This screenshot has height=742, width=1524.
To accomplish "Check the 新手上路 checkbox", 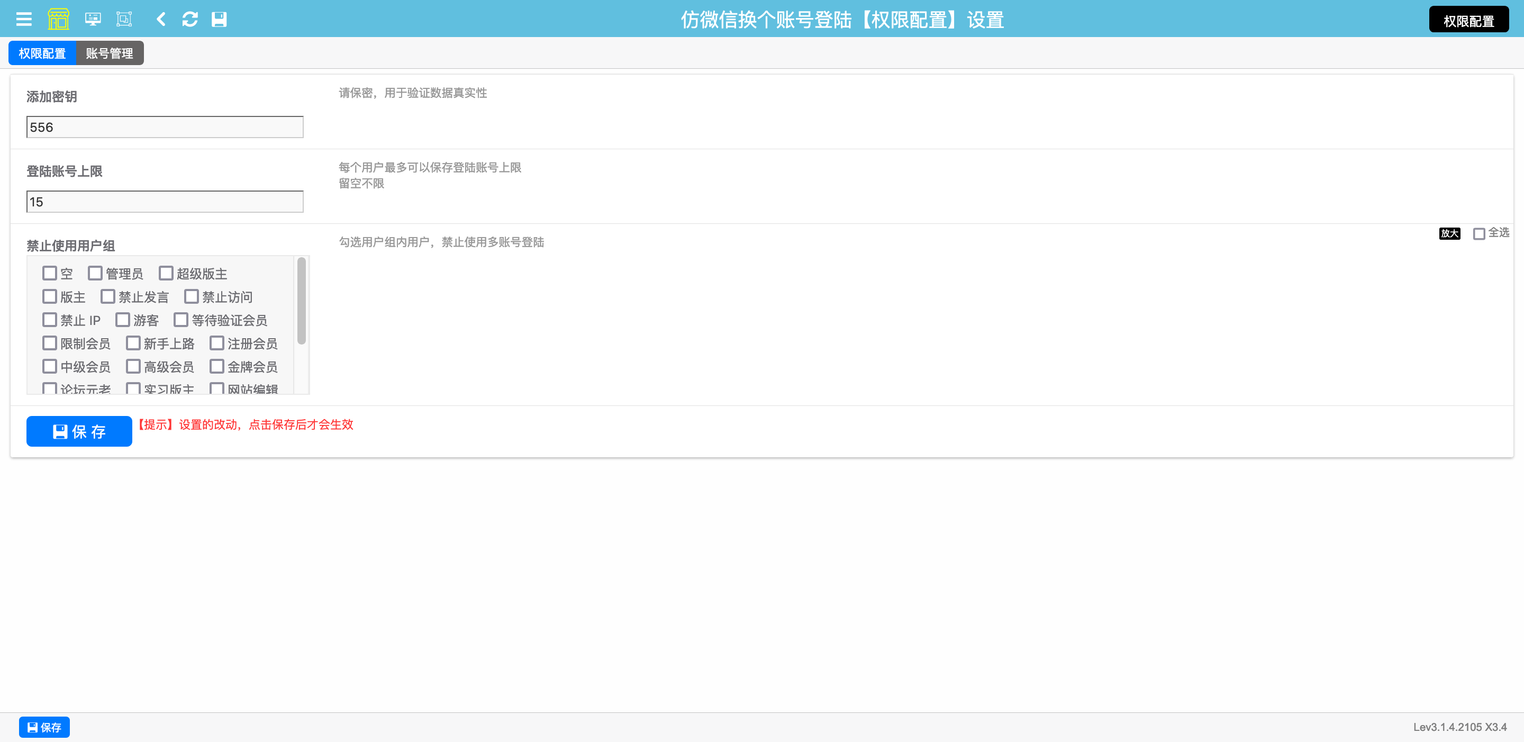I will [133, 343].
